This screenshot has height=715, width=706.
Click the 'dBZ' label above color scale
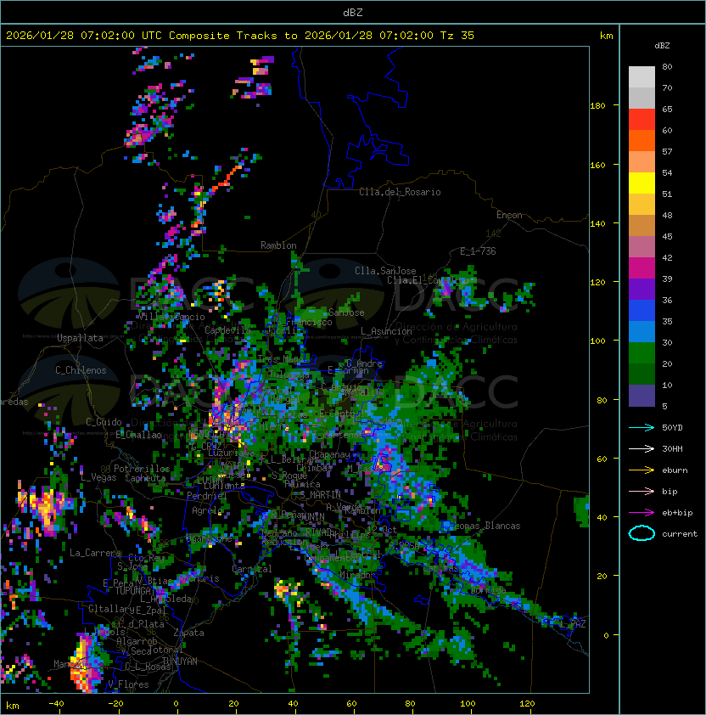662,46
